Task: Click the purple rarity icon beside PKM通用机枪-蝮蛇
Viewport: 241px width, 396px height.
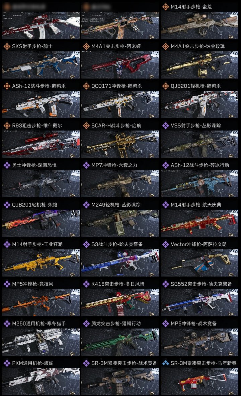Action: point(7,363)
